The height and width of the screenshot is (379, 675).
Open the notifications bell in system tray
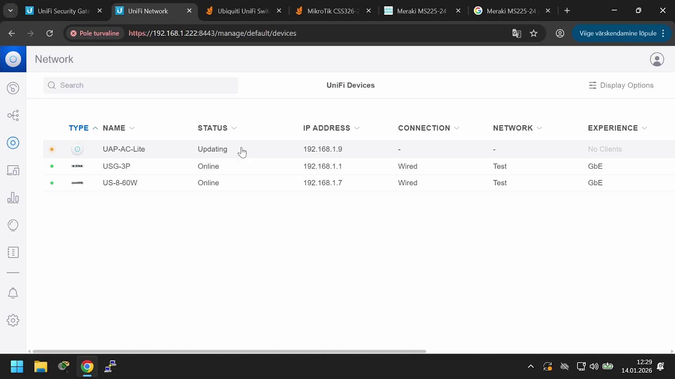coord(661,366)
